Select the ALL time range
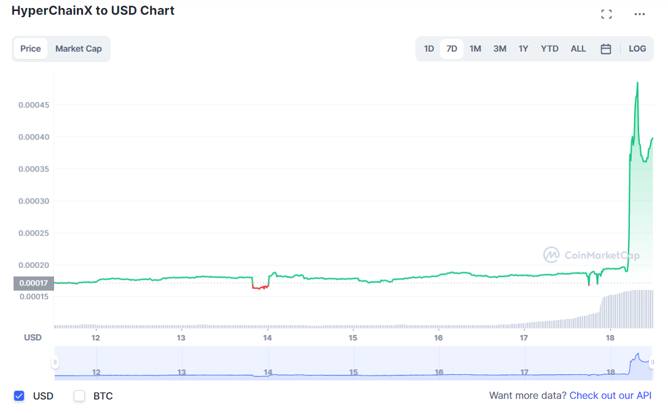 pos(578,48)
